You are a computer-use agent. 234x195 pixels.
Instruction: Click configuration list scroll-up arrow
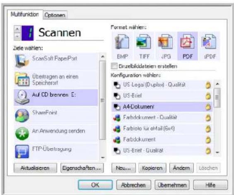[x=217, y=84]
